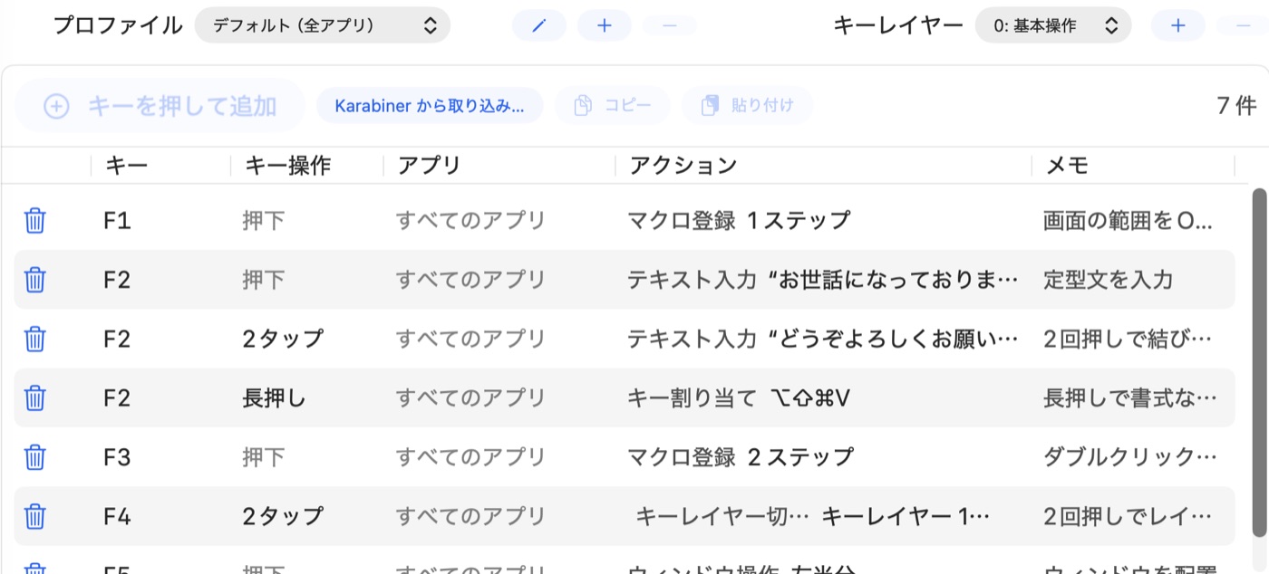Click trash icon for F2 押下 row

(x=34, y=280)
